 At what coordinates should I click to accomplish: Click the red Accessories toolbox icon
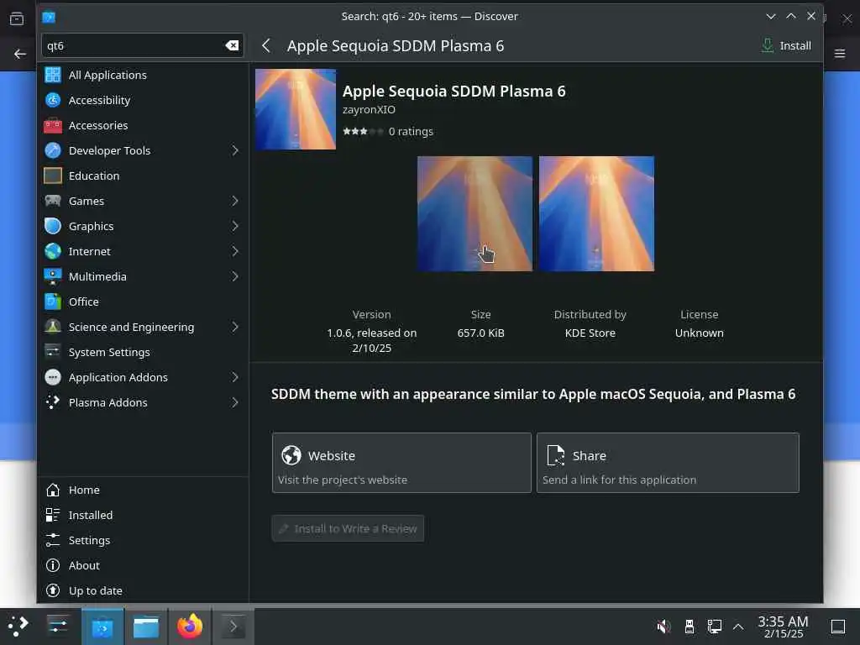[x=53, y=125]
